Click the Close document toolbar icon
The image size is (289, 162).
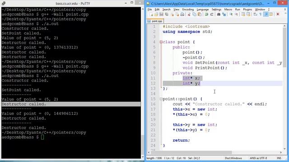click(172, 14)
